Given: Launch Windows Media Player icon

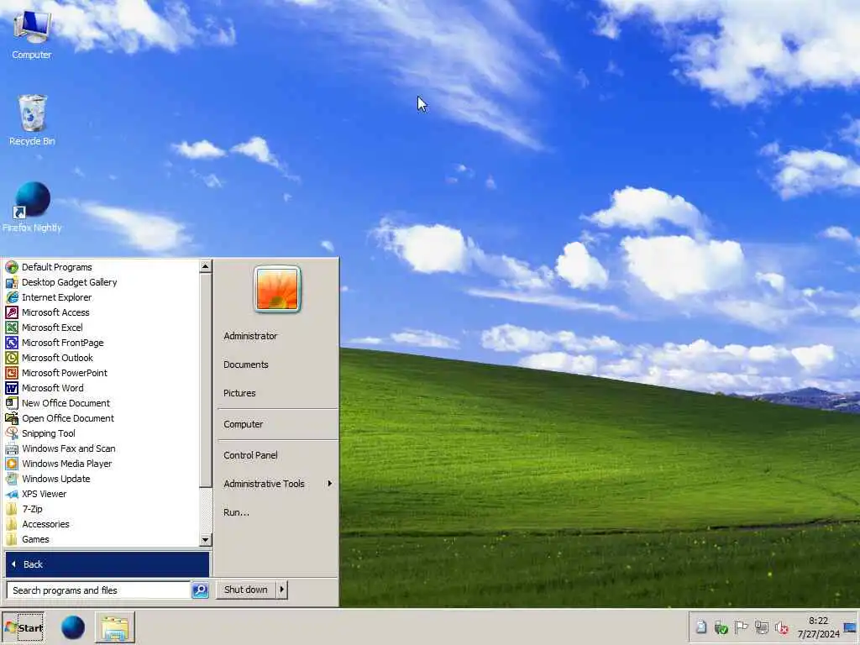Looking at the screenshot, I should coord(12,464).
